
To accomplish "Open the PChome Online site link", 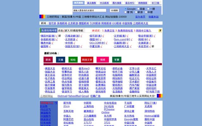I will pyautogui.click(x=108, y=111).
